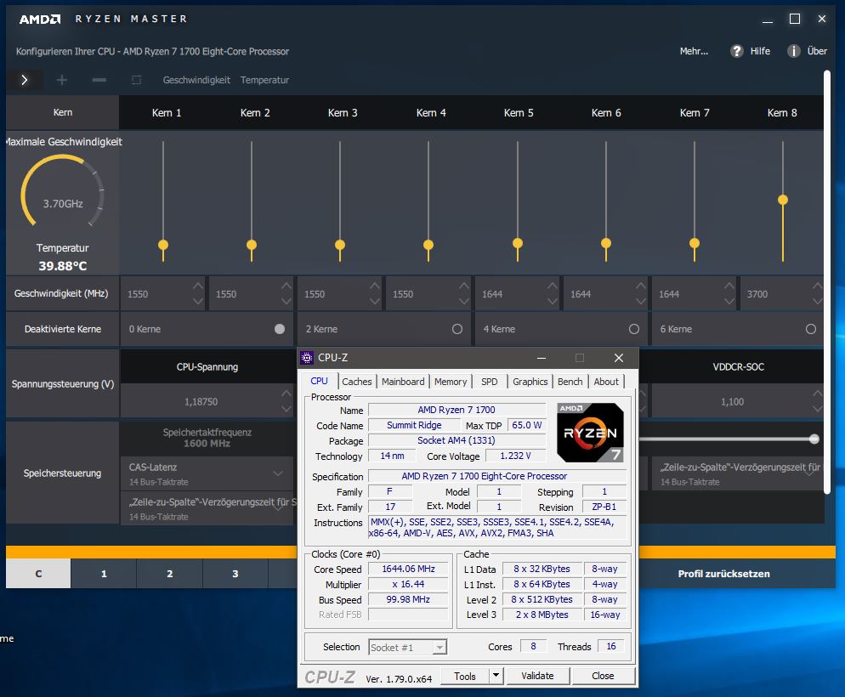Open the Tools dropdown arrow in CPU-Z
The width and height of the screenshot is (845, 697).
coord(496,676)
